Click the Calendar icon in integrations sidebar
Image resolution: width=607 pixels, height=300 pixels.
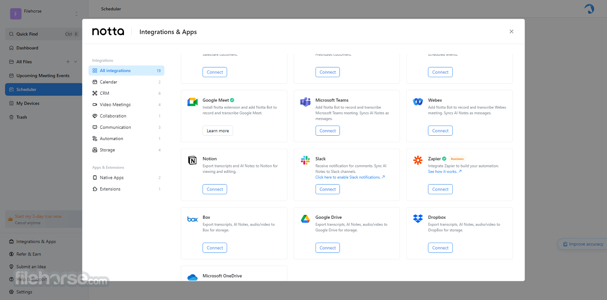pyautogui.click(x=95, y=82)
